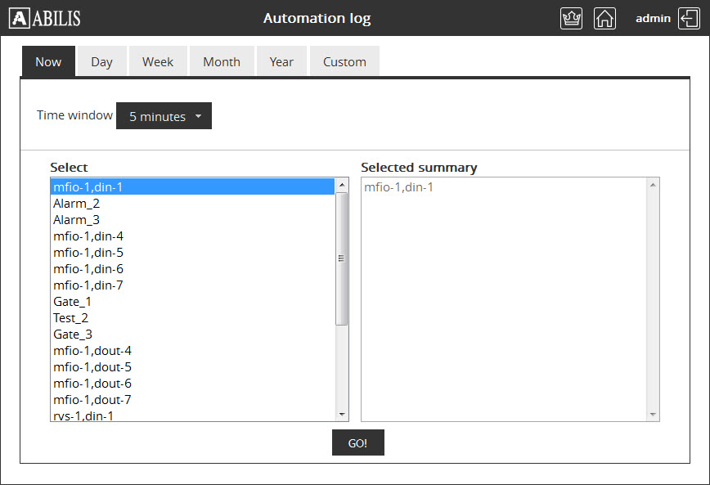Select Alarm_3 in the list
Image resolution: width=710 pixels, height=485 pixels.
coord(77,220)
